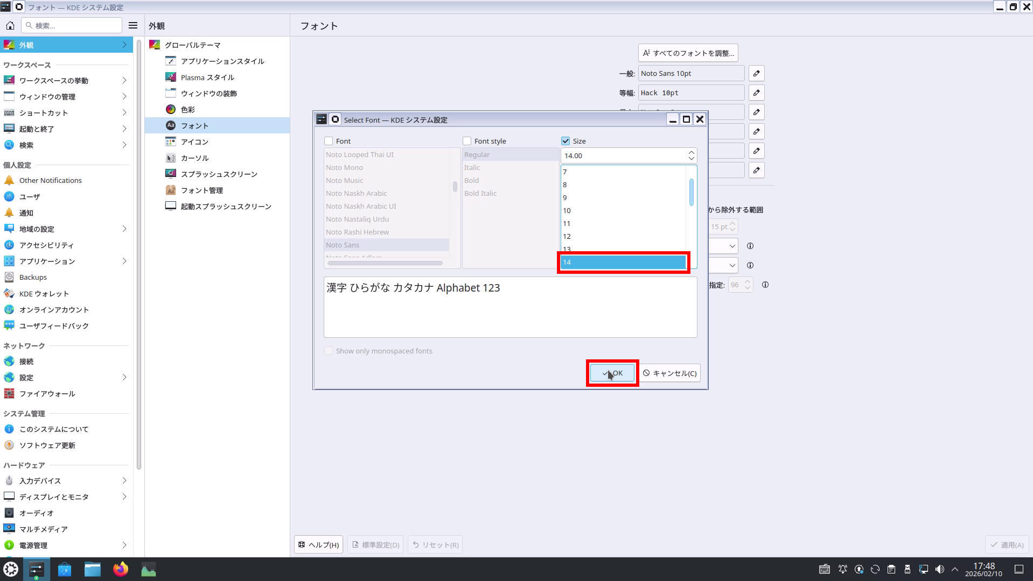Uncheck the Size checkbox
The height and width of the screenshot is (581, 1033).
point(566,141)
